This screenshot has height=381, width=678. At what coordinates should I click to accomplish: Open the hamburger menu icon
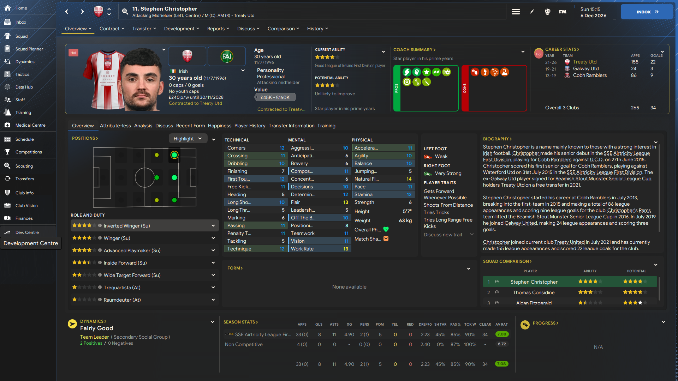point(516,12)
